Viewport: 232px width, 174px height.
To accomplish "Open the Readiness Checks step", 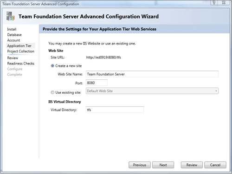I will (x=21, y=64).
